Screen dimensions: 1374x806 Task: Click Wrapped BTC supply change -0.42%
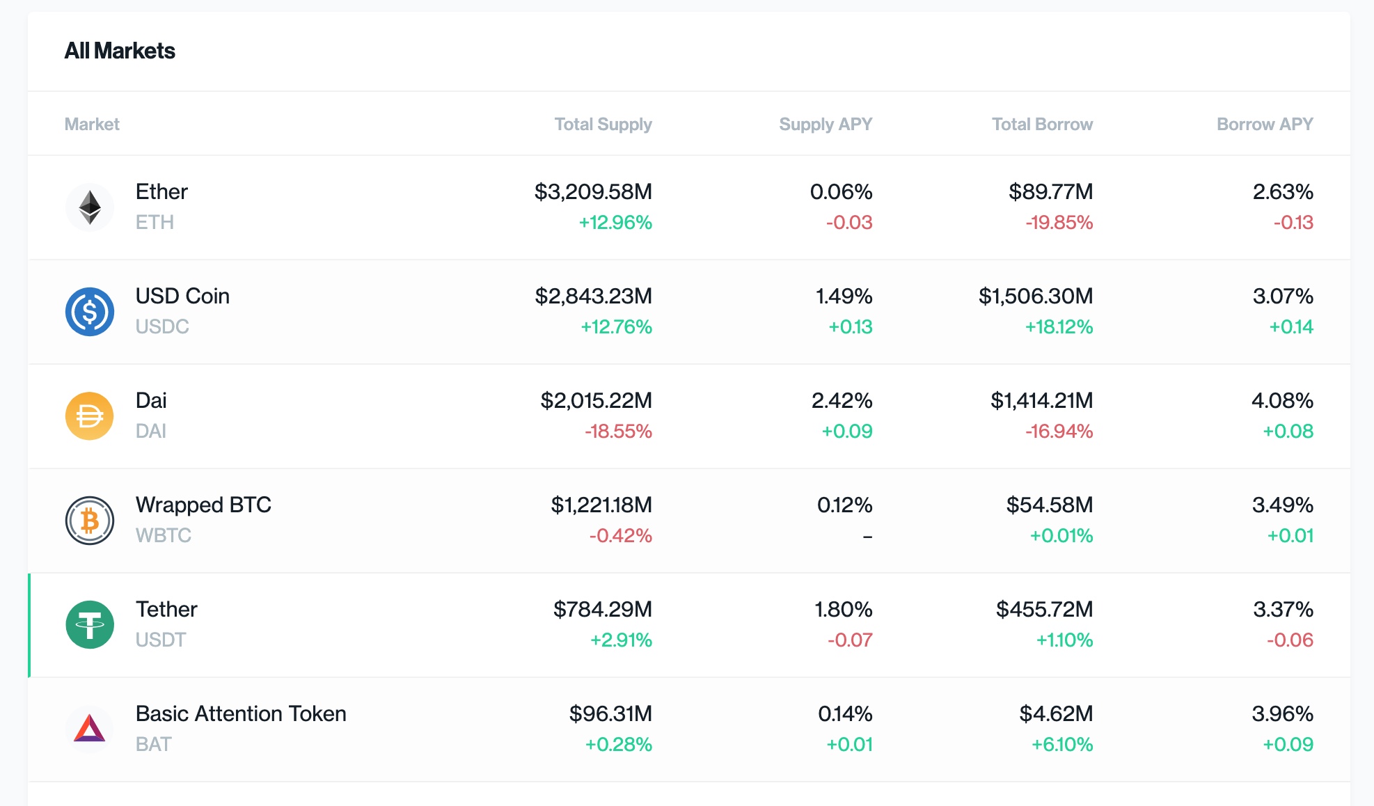click(620, 535)
